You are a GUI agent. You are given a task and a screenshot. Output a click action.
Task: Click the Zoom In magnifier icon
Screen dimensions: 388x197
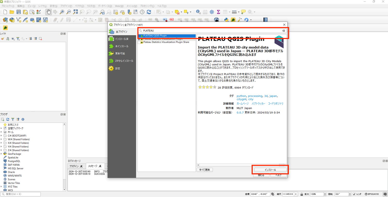62,12
